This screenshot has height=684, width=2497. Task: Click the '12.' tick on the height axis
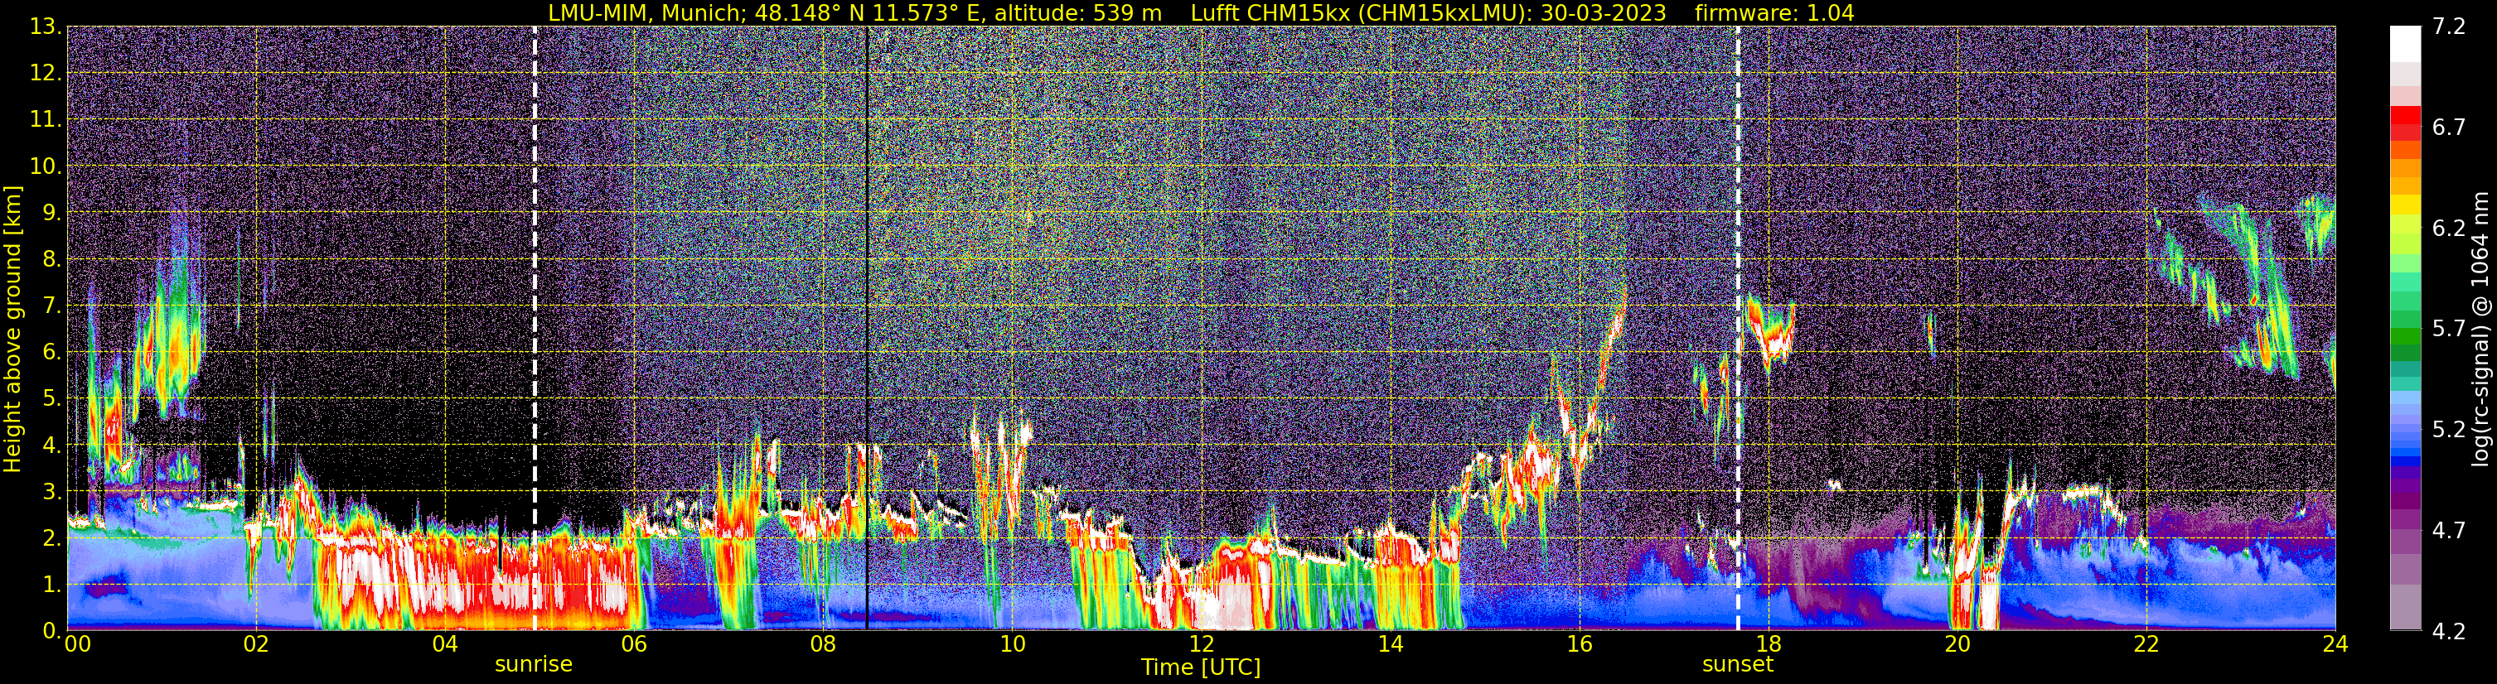point(46,74)
